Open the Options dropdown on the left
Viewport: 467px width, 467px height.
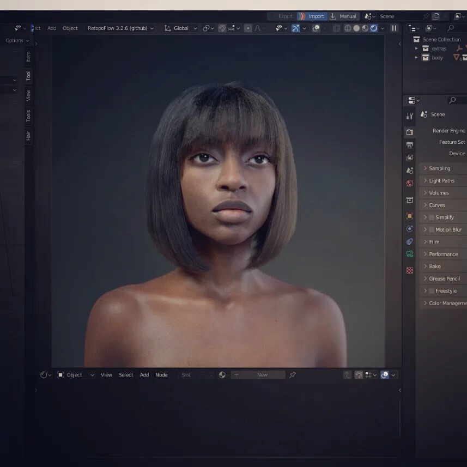[x=17, y=40]
